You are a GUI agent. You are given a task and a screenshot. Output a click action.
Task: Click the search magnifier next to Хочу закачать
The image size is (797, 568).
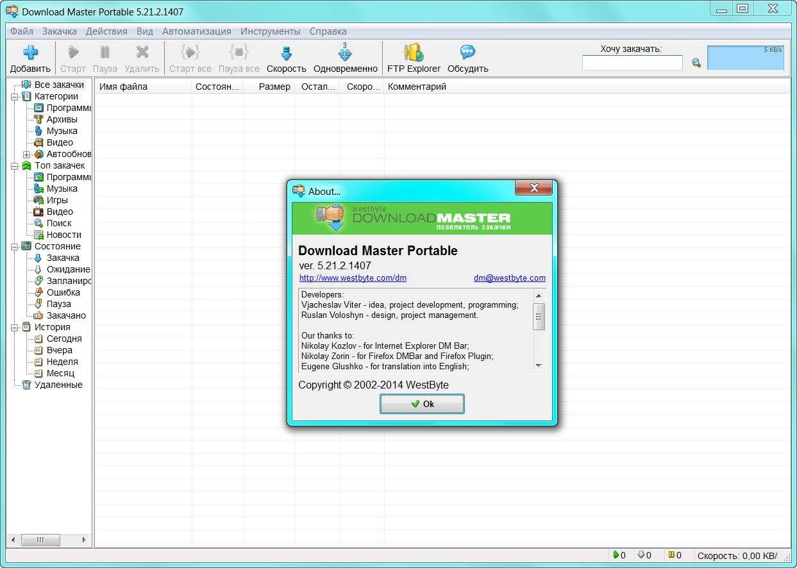696,63
